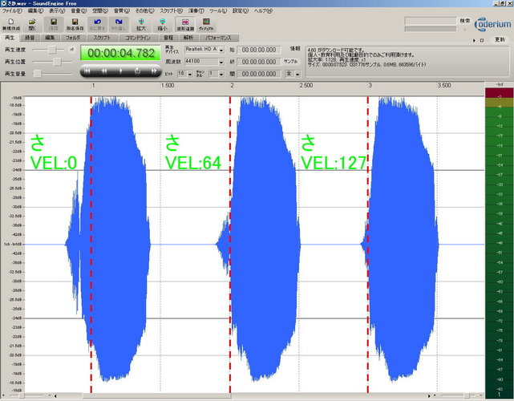Image resolution: width=514 pixels, height=401 pixels.
Task: Click the rewind playback button
Action: [104, 71]
